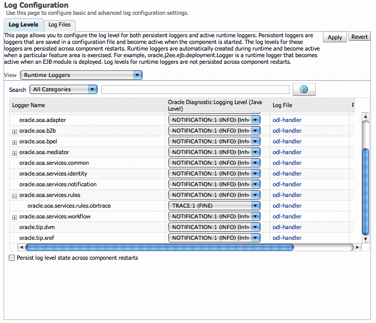Click the Oracle Diagnostic Logging Level column header
This screenshot has width=376, height=323.
tap(218, 105)
